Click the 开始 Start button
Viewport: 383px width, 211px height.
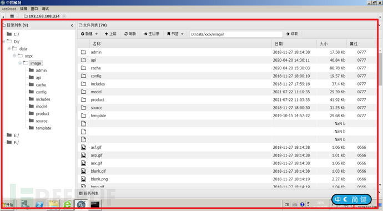[8, 204]
